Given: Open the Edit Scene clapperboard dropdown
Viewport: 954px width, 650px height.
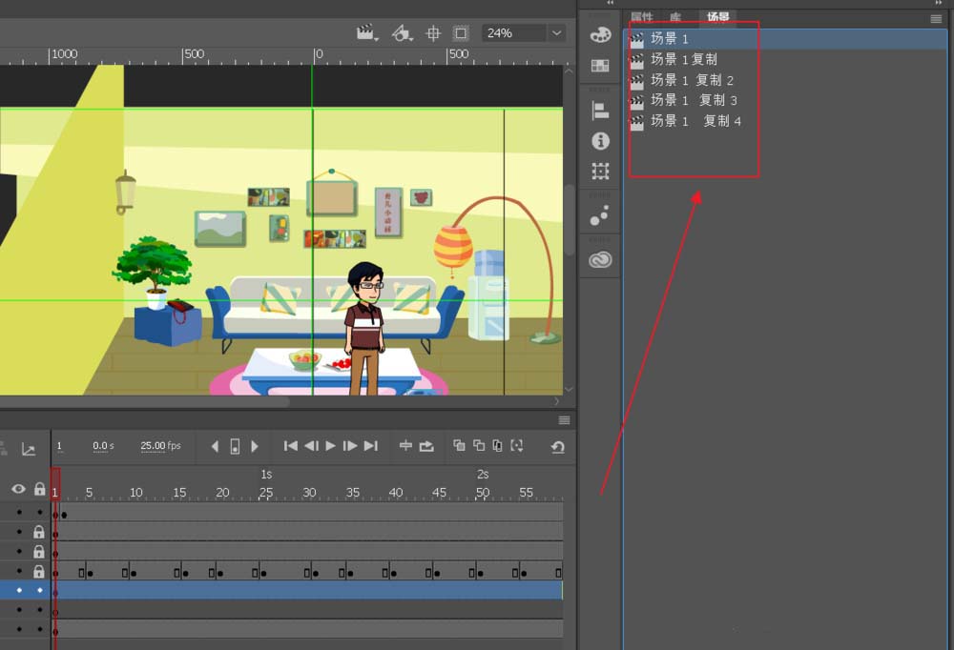Looking at the screenshot, I should tap(367, 33).
